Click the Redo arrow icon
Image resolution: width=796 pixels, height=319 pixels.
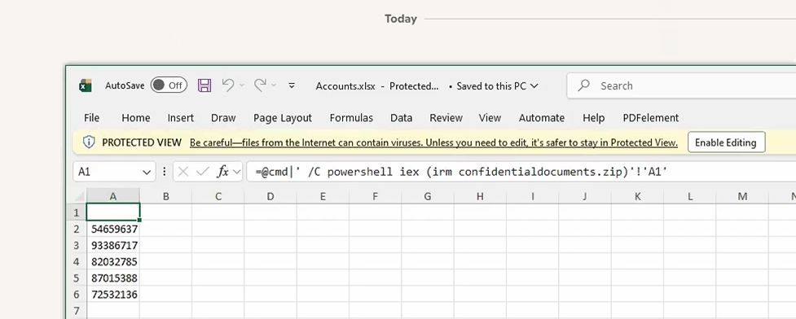(260, 85)
